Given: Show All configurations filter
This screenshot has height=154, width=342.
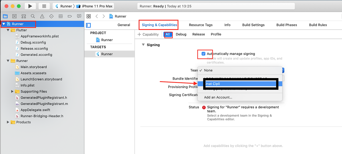Looking at the screenshot, I should click(x=168, y=34).
